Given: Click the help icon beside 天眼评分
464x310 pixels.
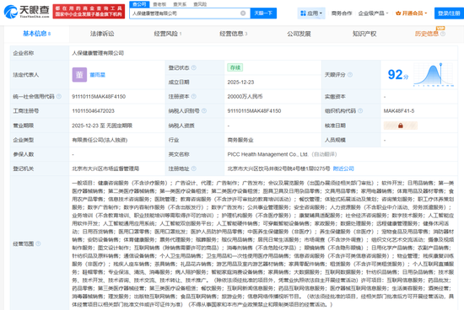Looking at the screenshot, I should [x=350, y=75].
